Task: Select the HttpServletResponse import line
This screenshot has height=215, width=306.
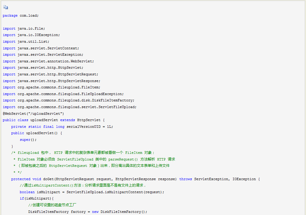Action: (x=52, y=81)
